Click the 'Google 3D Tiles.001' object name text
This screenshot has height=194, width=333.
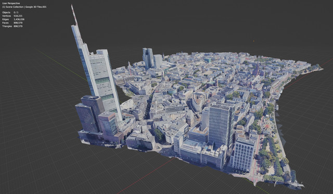coord(36,7)
